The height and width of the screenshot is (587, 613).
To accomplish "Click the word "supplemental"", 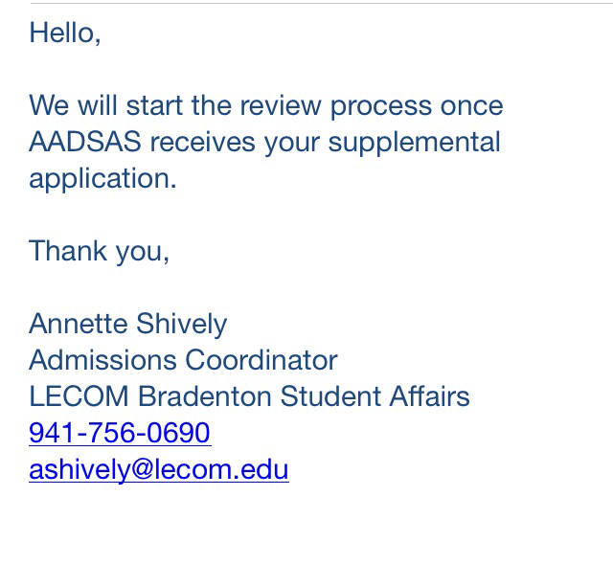I will (418, 142).
